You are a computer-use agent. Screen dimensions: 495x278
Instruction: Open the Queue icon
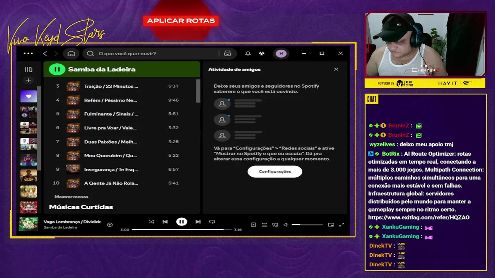pyautogui.click(x=265, y=224)
